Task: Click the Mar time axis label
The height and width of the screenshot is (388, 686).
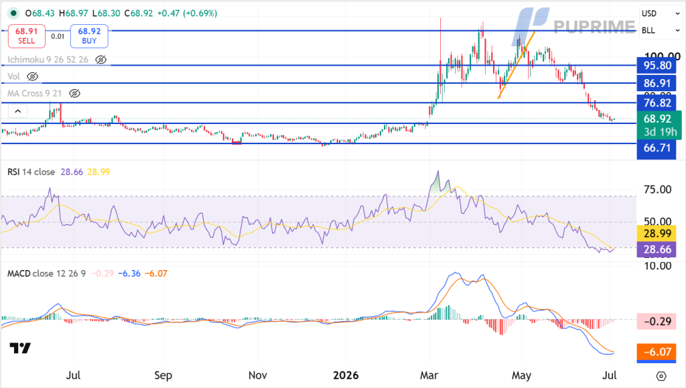Action: point(429,375)
